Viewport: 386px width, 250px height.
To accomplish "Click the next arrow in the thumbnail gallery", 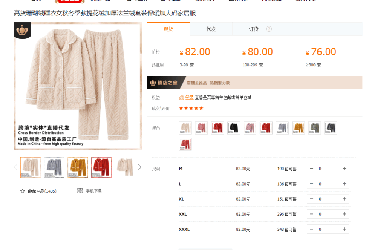I will coord(139,167).
